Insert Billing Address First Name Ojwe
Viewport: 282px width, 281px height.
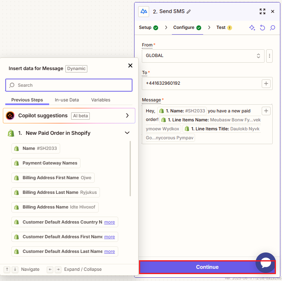pos(53,178)
